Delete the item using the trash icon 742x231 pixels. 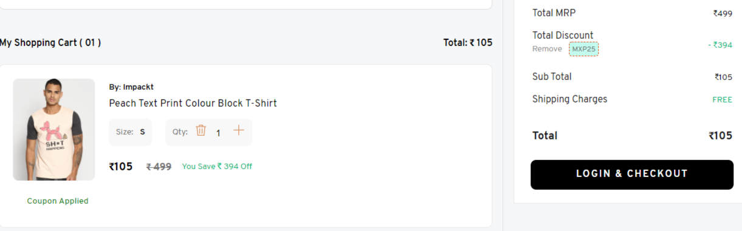click(x=201, y=130)
